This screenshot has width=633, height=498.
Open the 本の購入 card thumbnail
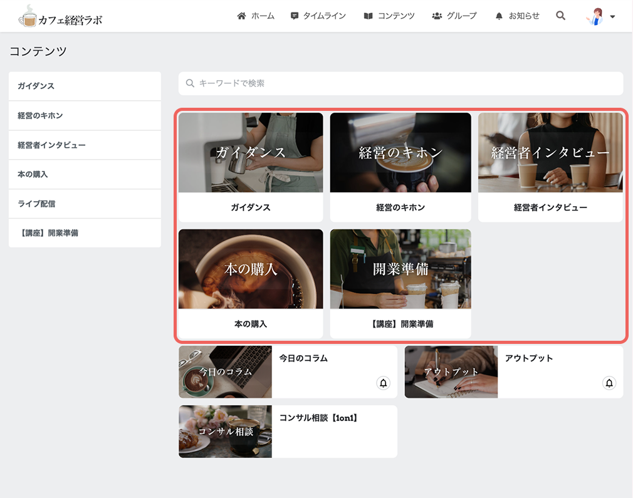coord(251,269)
